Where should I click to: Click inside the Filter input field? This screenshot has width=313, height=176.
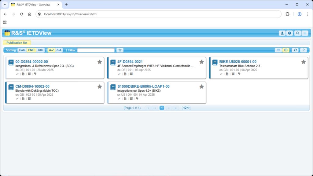95,50
